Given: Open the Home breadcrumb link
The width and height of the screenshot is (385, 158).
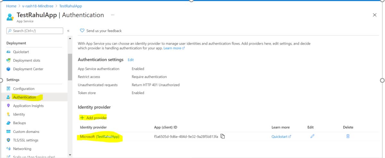Looking at the screenshot, I should (x=11, y=6).
